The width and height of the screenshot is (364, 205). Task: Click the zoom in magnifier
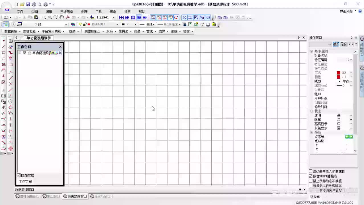tap(50, 17)
